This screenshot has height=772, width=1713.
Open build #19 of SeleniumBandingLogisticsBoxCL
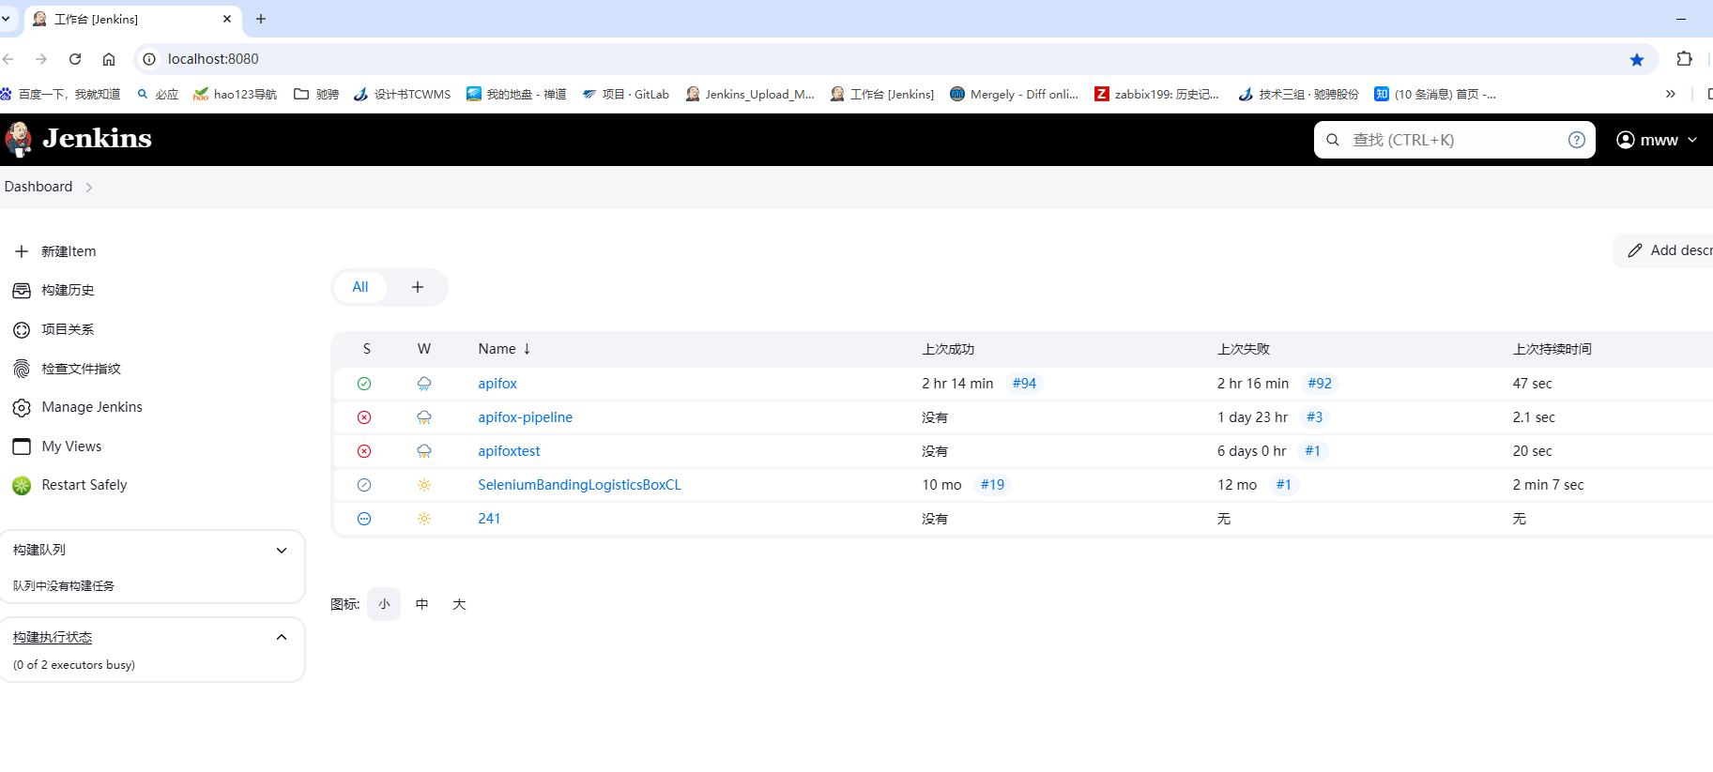[x=992, y=485]
